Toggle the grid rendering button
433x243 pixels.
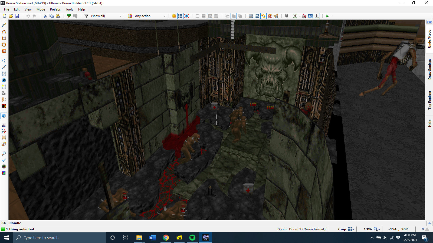point(180,16)
